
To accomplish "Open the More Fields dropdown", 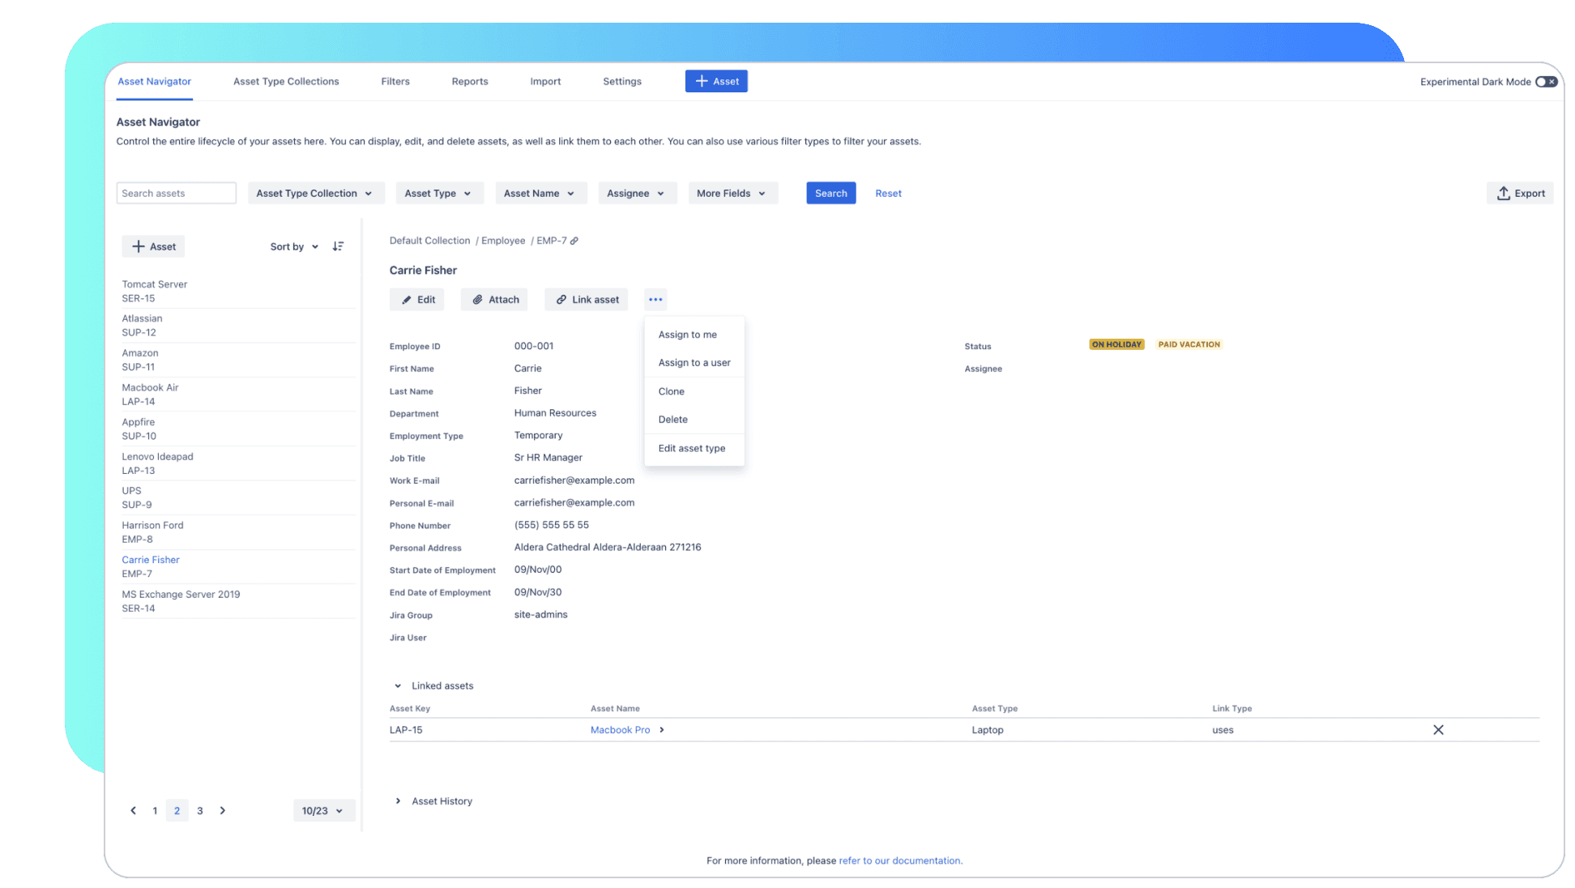I will coord(732,193).
